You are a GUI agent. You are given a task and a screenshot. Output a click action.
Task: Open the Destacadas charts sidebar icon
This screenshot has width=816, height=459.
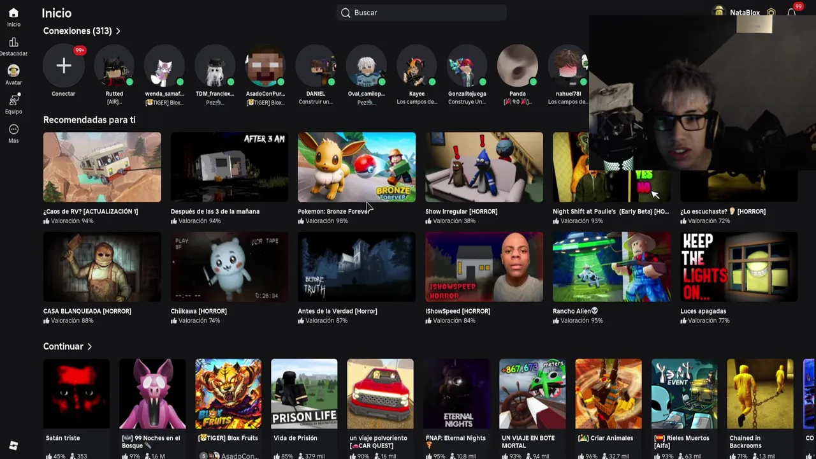(x=13, y=42)
